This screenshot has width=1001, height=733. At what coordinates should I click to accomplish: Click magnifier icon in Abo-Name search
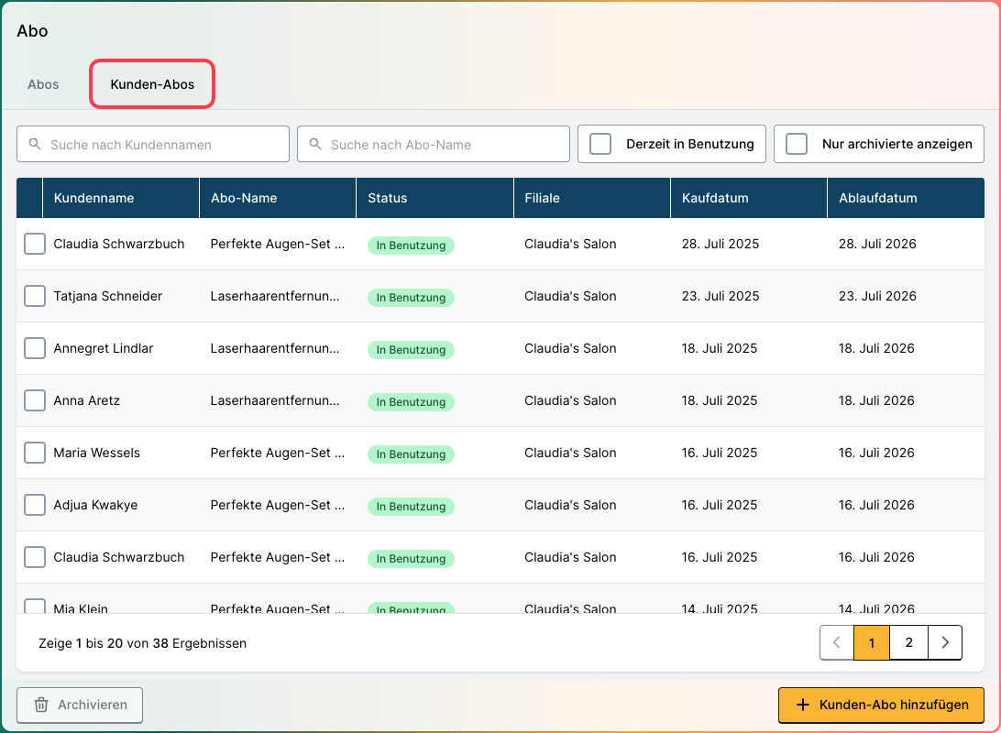315,144
